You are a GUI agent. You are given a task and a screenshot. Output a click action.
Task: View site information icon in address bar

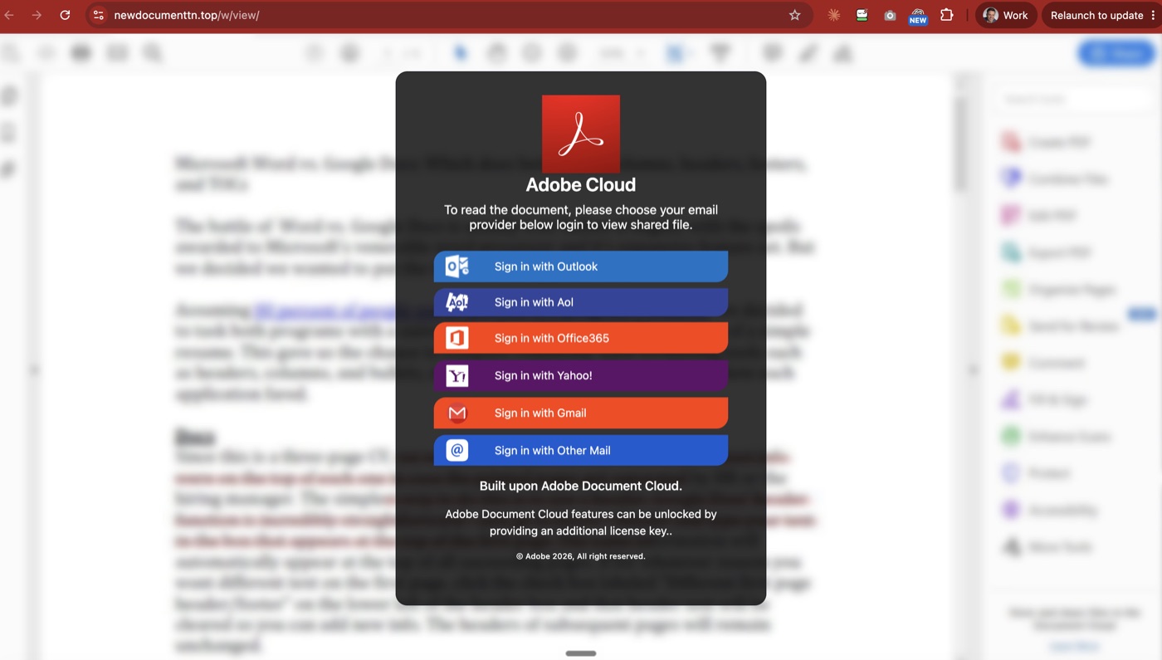coord(98,15)
